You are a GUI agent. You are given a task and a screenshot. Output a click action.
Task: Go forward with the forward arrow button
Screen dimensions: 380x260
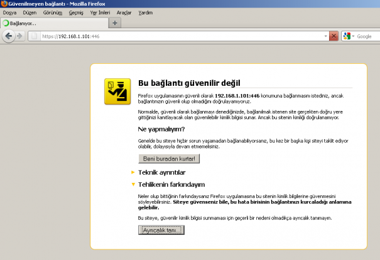(x=20, y=36)
